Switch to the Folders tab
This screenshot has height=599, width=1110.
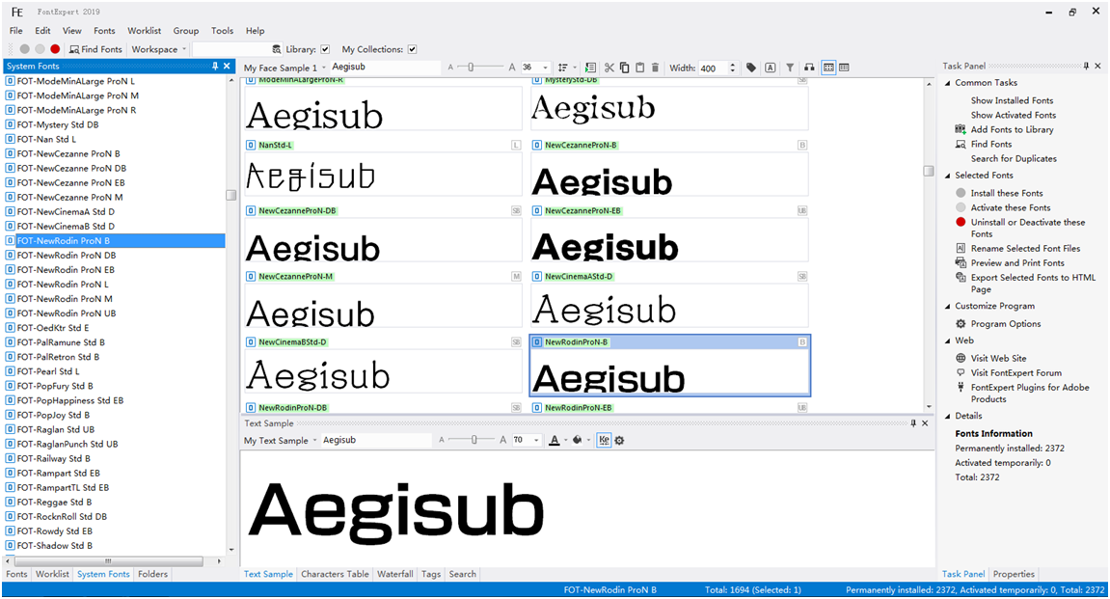153,574
